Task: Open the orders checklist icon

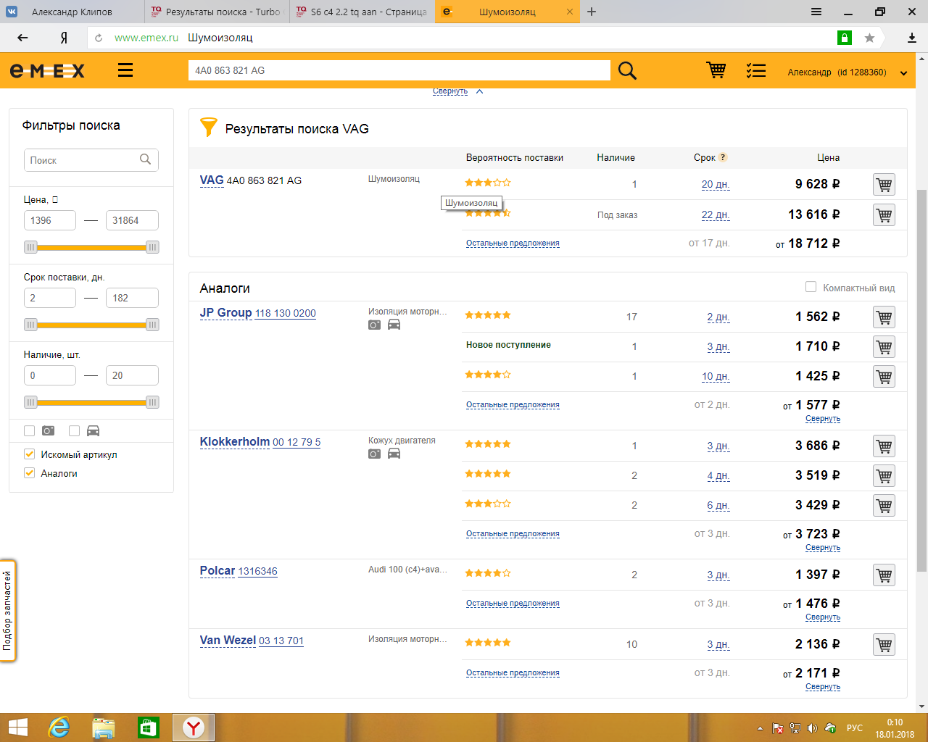Action: (x=756, y=70)
